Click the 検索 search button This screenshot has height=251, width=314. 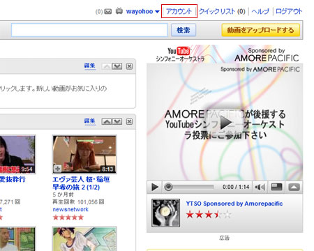coord(184,30)
